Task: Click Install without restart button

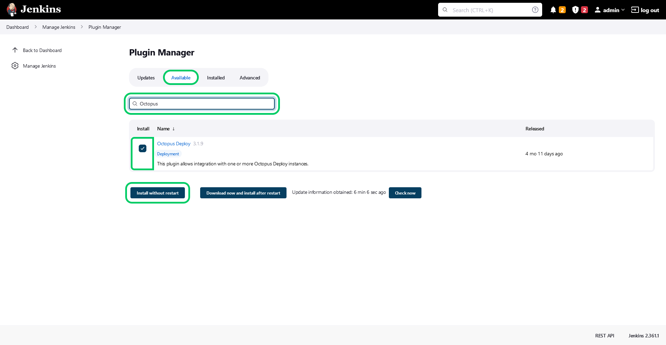Action: pos(157,193)
